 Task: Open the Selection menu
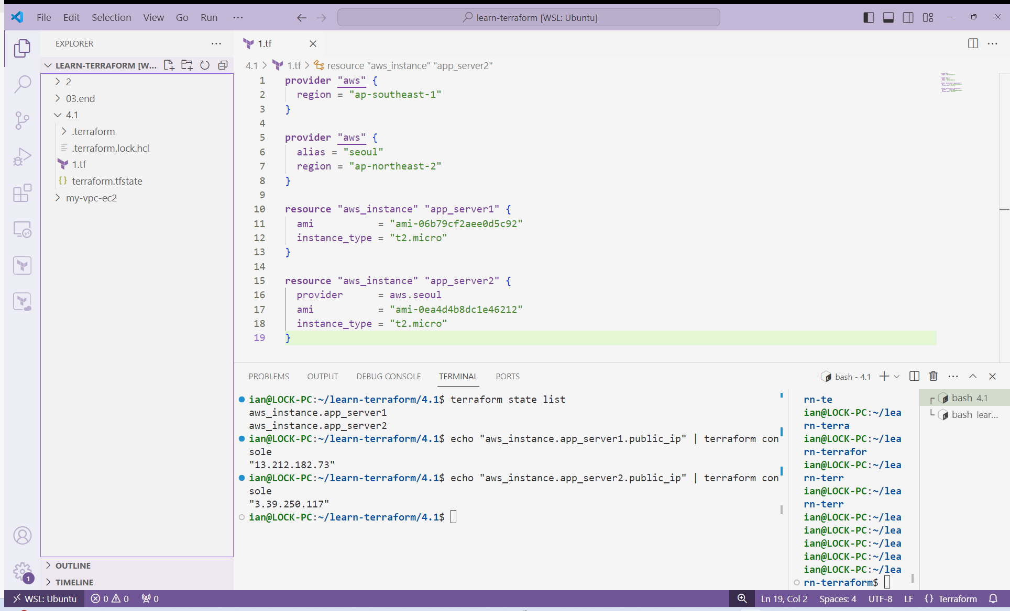coord(111,17)
